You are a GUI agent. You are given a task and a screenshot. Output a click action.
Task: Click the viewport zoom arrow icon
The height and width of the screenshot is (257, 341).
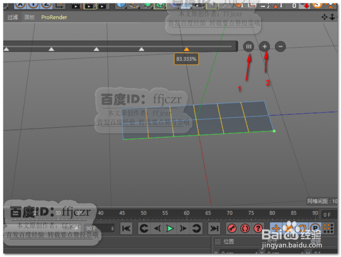(x=332, y=17)
